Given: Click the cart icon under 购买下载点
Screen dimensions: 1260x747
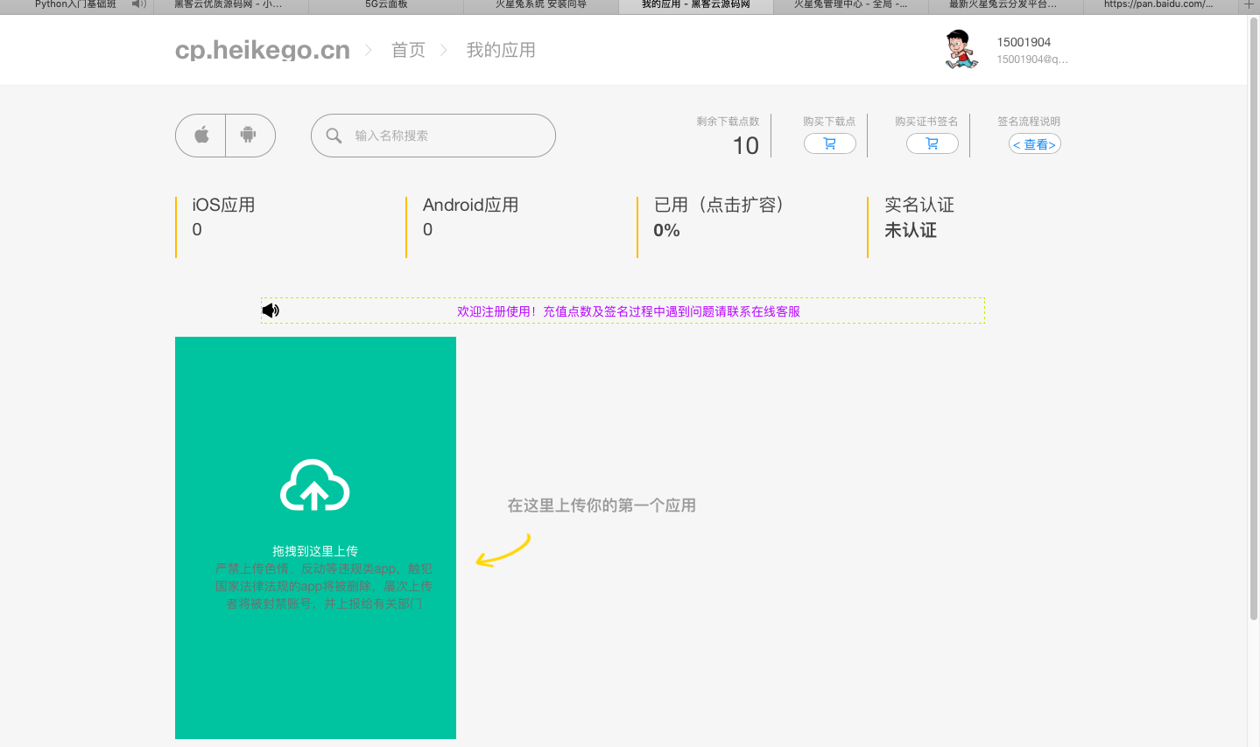Looking at the screenshot, I should pos(829,143).
